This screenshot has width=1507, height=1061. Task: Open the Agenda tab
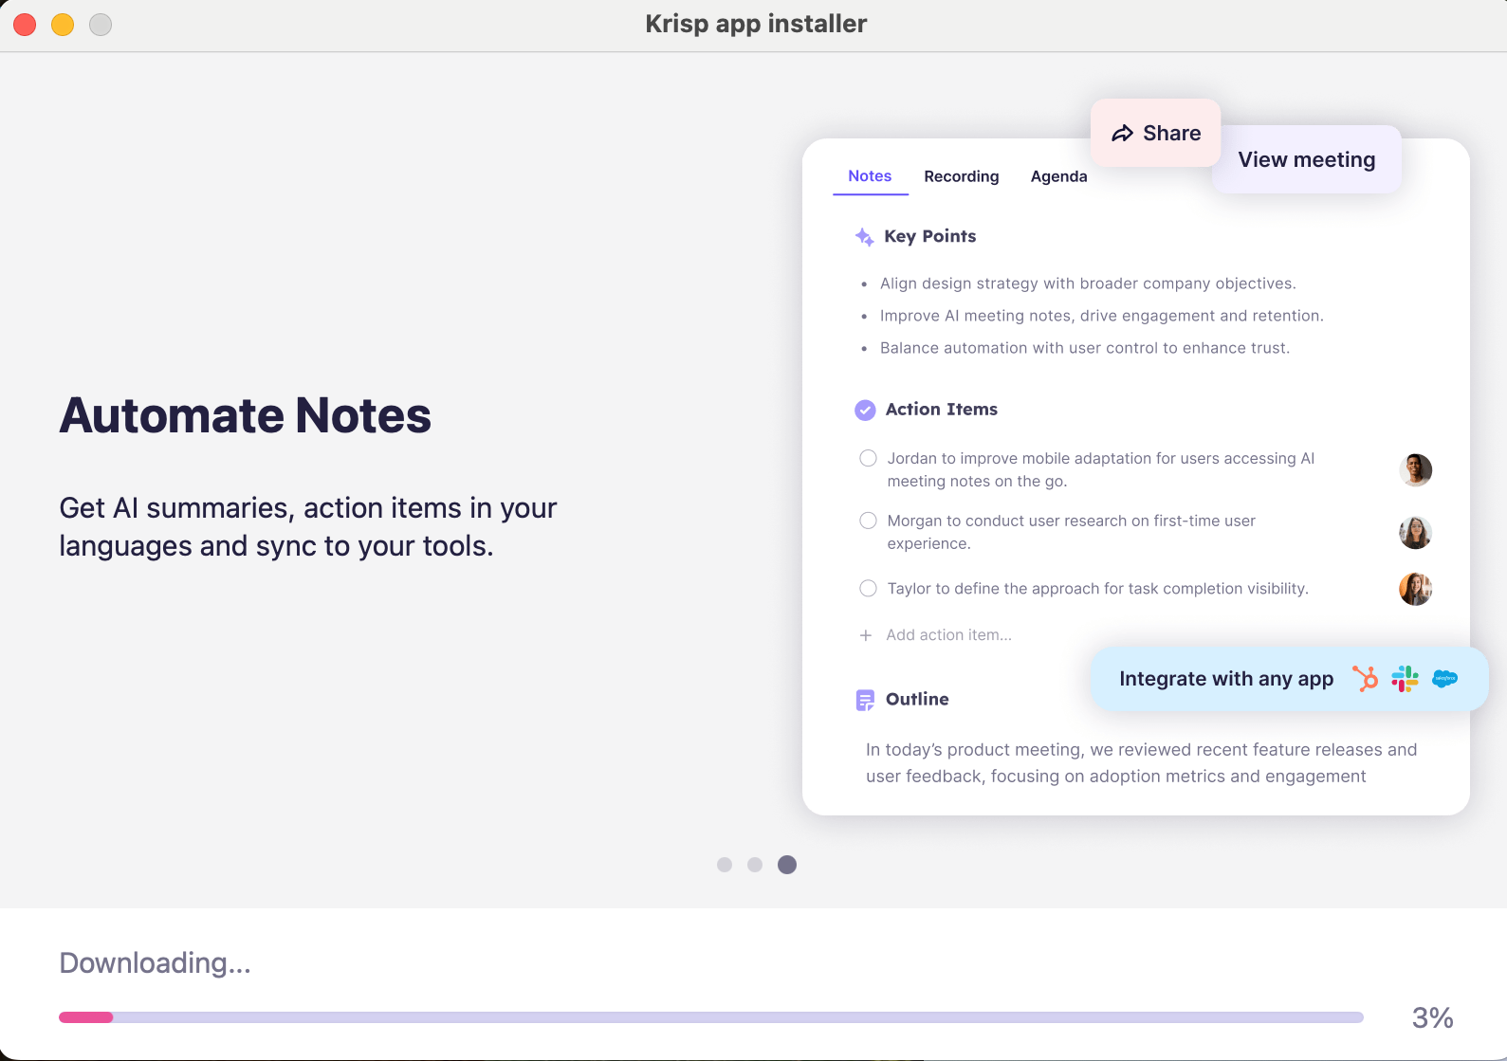click(1058, 176)
